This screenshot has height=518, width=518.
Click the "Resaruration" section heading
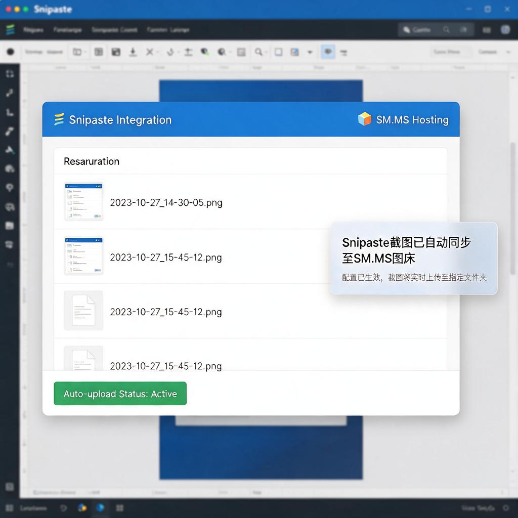[92, 161]
